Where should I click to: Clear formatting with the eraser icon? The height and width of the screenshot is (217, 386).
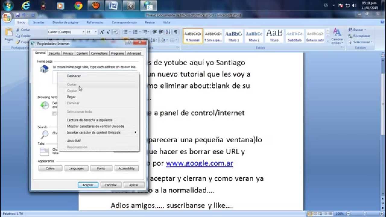116,32
